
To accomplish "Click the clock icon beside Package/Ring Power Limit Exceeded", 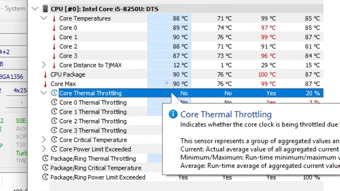I will pos(45,177).
